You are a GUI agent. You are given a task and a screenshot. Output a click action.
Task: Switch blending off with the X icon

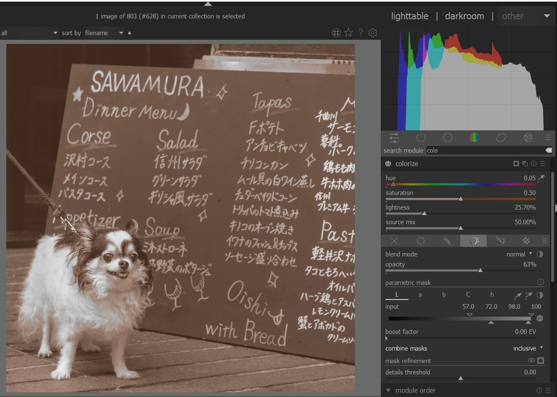(394, 241)
